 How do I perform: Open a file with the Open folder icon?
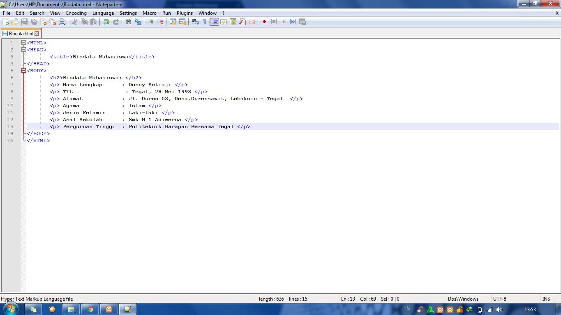14,21
